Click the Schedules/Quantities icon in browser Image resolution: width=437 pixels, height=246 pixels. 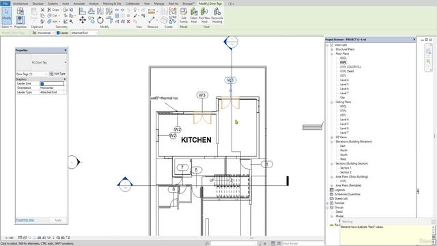click(x=332, y=194)
